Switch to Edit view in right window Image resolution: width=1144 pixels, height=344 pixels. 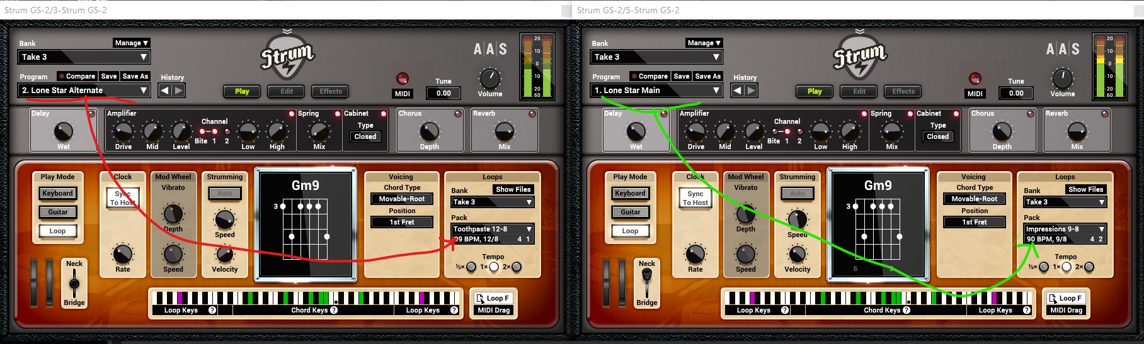pos(859,91)
